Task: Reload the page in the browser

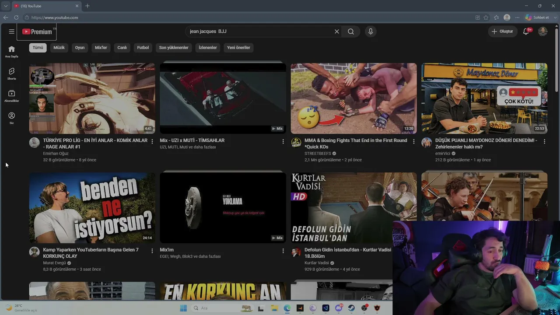Action: coord(16,17)
